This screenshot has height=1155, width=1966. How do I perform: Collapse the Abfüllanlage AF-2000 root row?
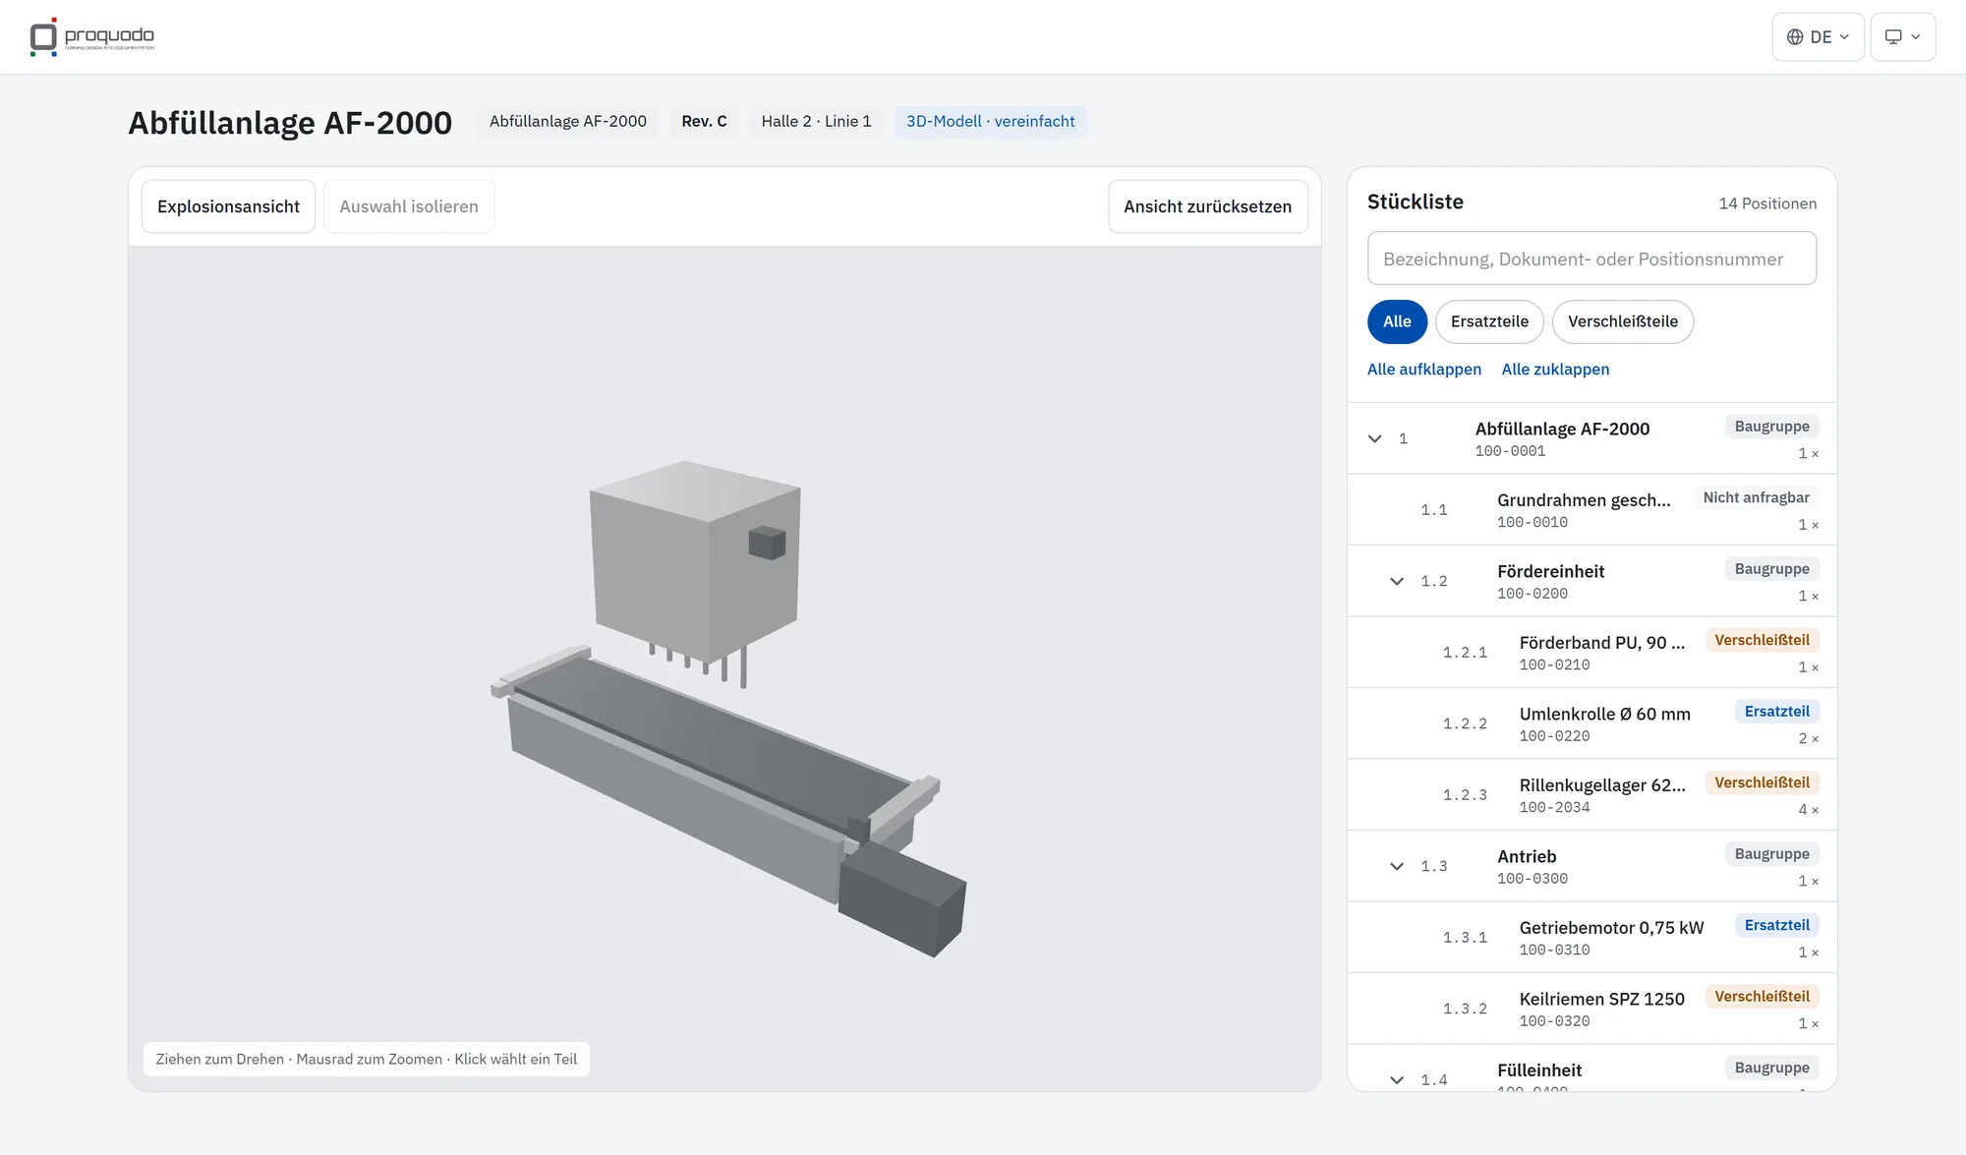[1375, 438]
